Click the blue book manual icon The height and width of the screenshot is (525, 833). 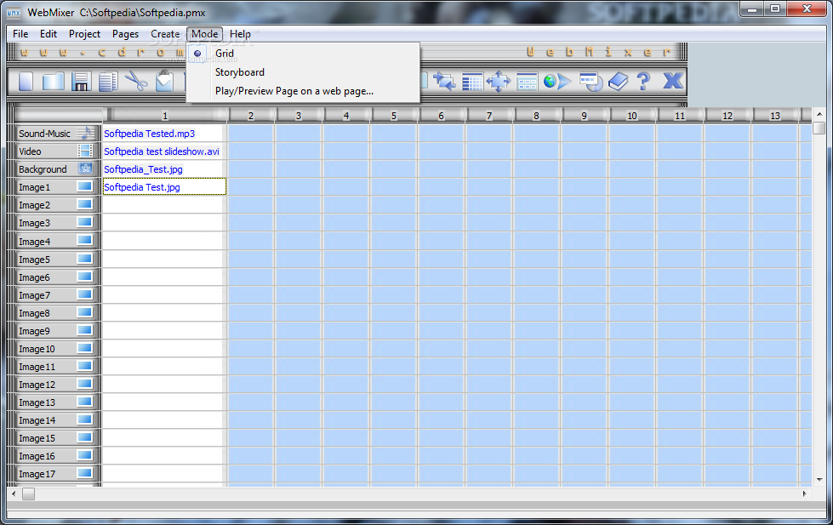coord(618,82)
